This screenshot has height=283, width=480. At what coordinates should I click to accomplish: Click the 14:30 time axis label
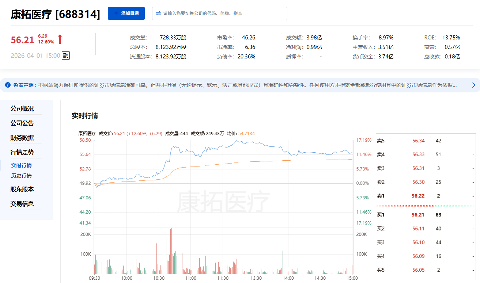(x=321, y=278)
